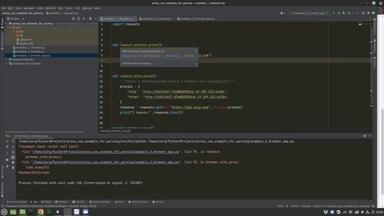The image size is (384, 216).
Task: Open traceback file link at line 95
Action: [106, 152]
